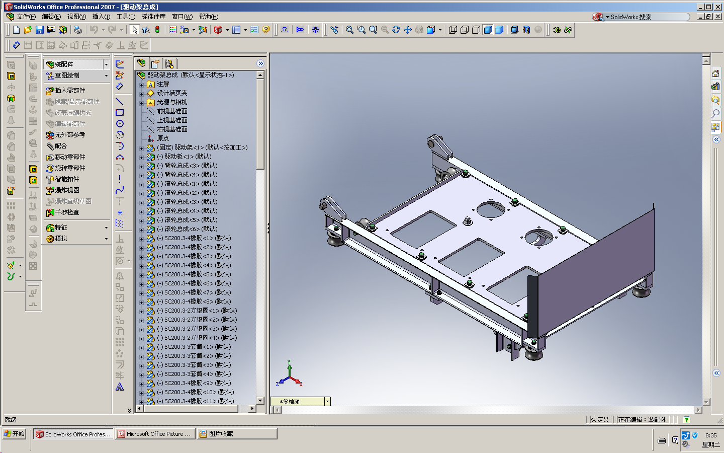Click the Rebuild traffic light icon
Screen dimensions: 724x453
pyautogui.click(x=157, y=30)
